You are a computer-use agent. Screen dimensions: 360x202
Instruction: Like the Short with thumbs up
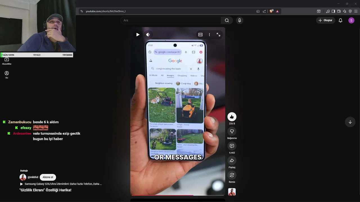click(x=232, y=117)
